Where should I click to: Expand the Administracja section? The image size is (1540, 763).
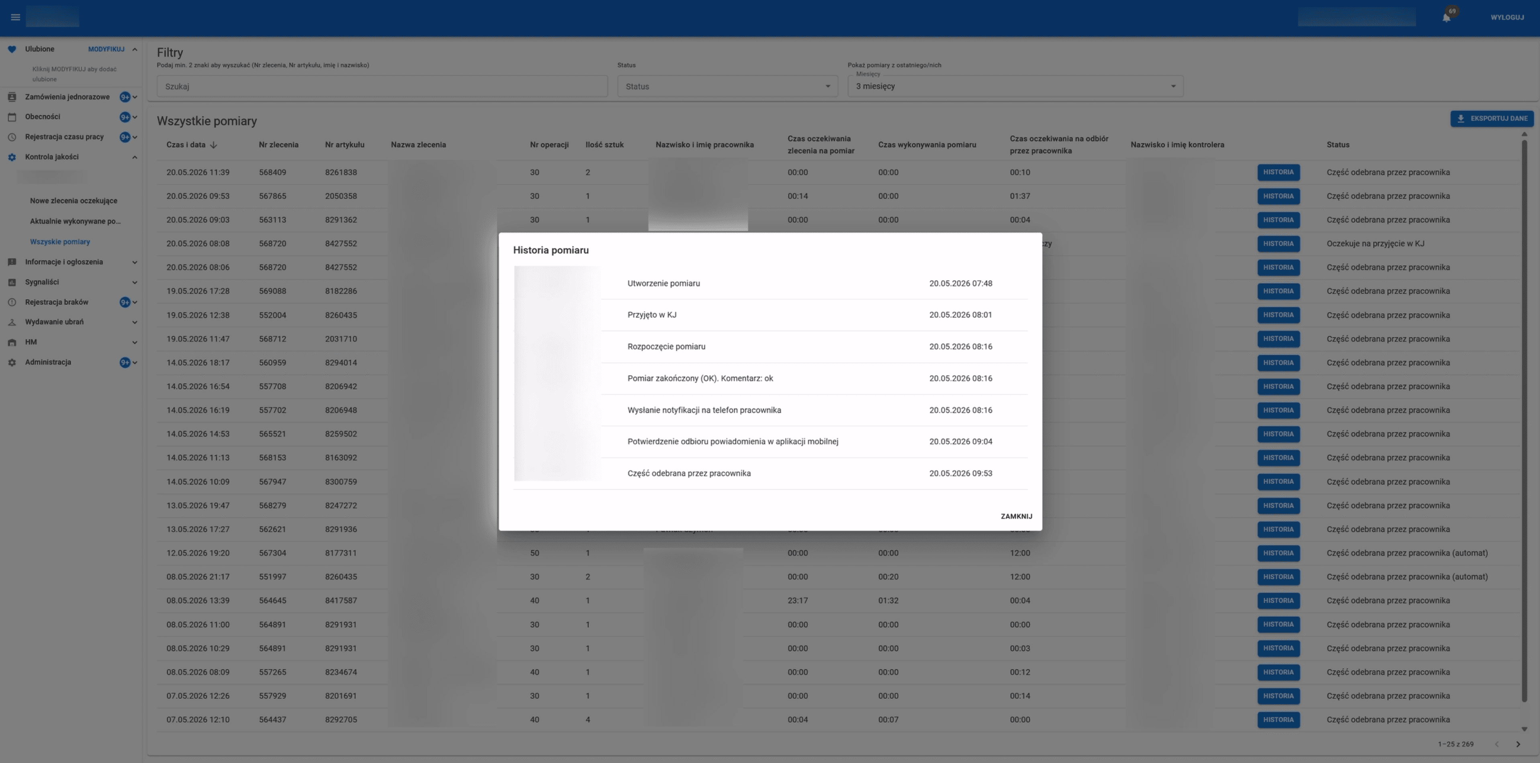pyautogui.click(x=135, y=363)
